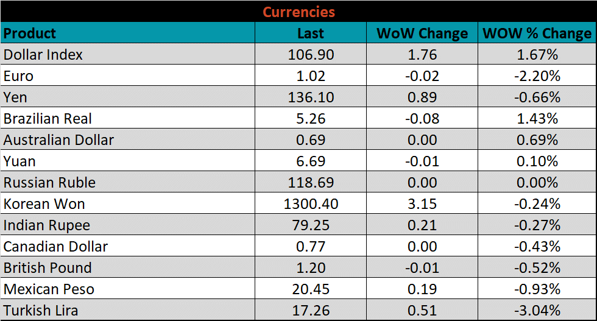Image resolution: width=597 pixels, height=321 pixels.
Task: Click the Currencies table title
Action: tap(298, 12)
